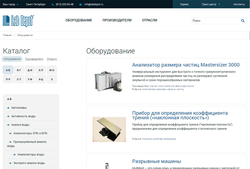Open the Анализатор размера частиц Mastersizer 3000 title
Screen dimensions: 250x169
(186, 65)
